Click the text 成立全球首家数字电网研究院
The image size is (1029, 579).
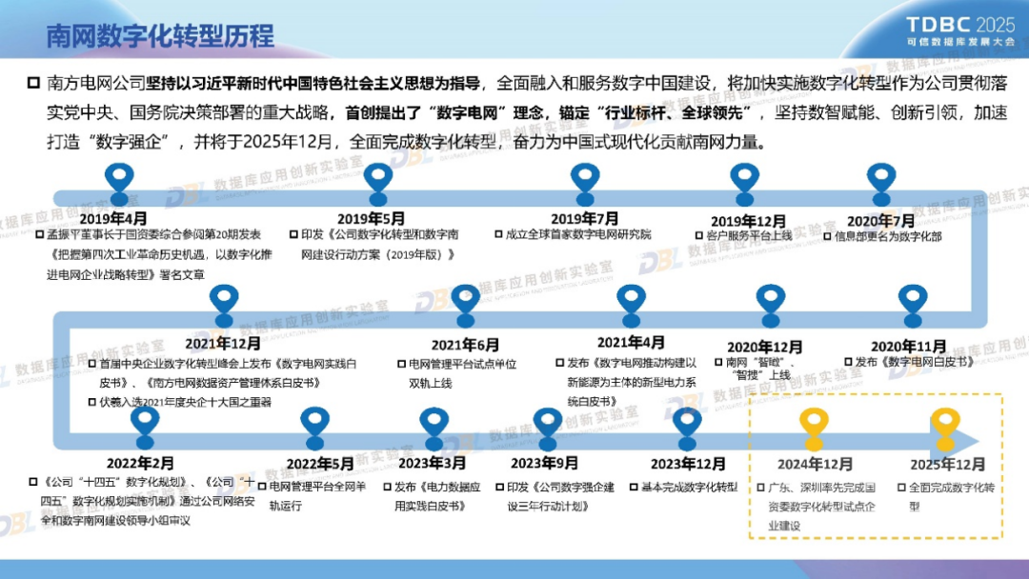[578, 234]
